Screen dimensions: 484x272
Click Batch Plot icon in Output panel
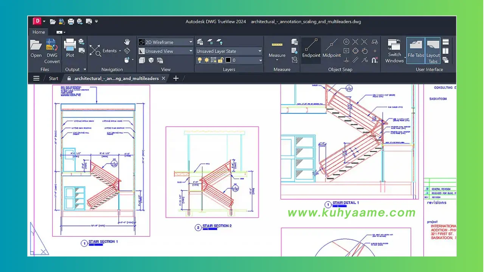(82, 42)
